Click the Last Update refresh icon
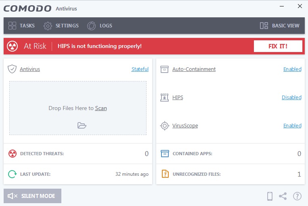Image resolution: width=308 pixels, height=206 pixels. point(13,174)
